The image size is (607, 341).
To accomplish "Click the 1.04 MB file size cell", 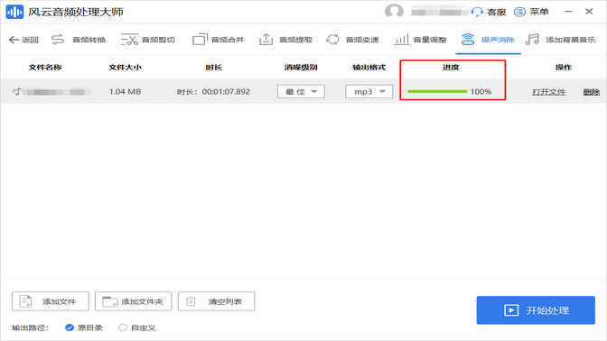I will coord(125,92).
